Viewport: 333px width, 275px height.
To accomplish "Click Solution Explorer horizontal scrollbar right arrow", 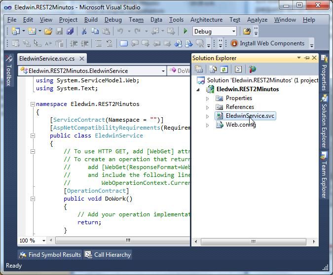I will (x=314, y=241).
